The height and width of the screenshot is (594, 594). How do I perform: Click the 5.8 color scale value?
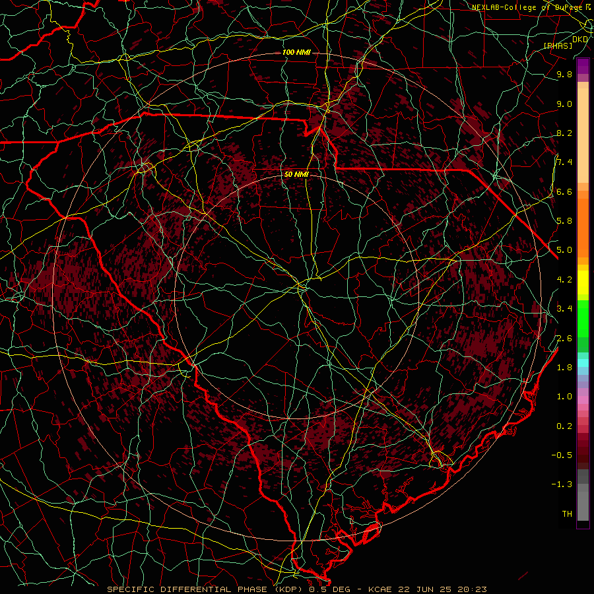click(x=564, y=220)
